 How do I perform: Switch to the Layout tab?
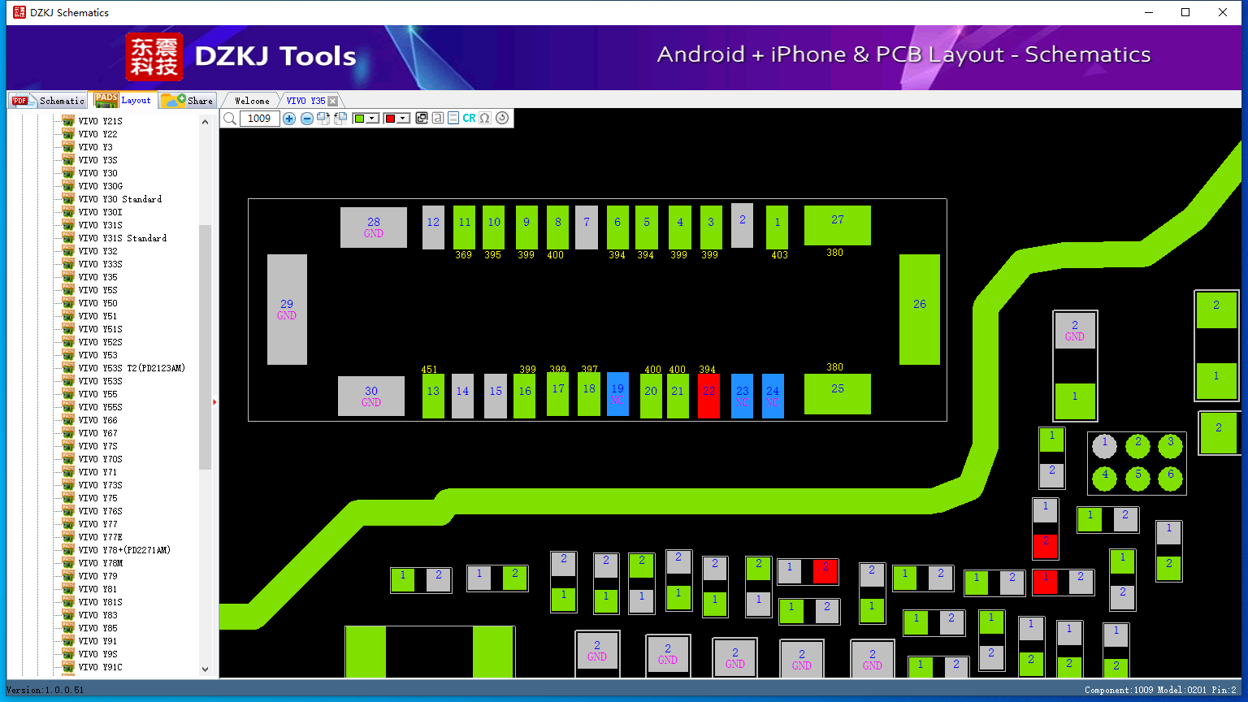123,100
